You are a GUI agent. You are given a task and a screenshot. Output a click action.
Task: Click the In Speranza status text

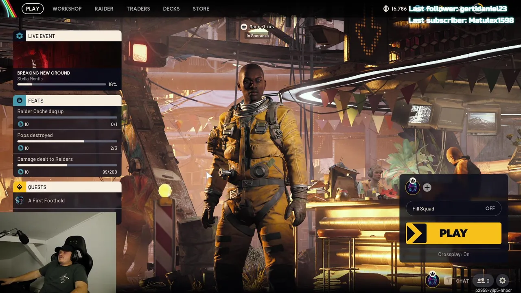point(257,36)
